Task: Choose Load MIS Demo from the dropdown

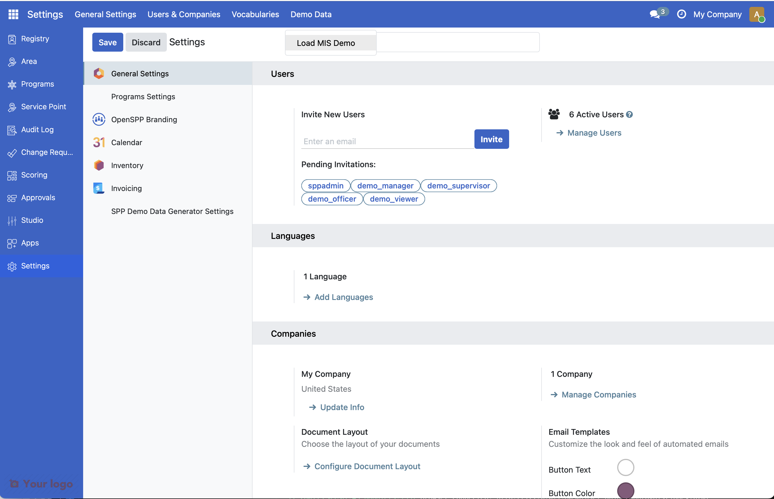Action: point(325,43)
